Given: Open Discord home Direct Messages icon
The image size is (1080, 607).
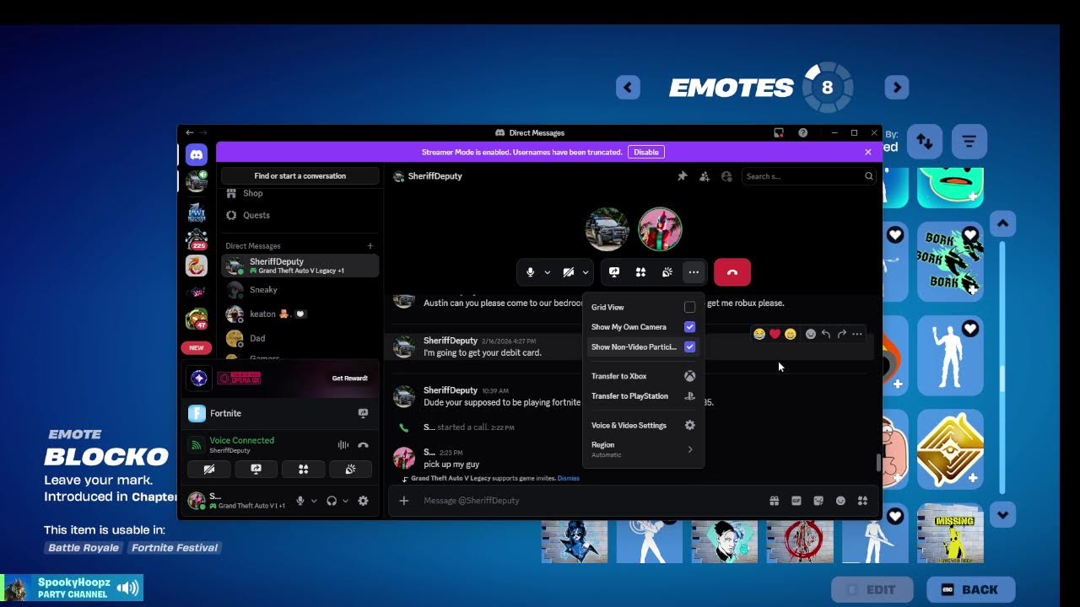Looking at the screenshot, I should pyautogui.click(x=197, y=154).
